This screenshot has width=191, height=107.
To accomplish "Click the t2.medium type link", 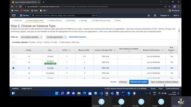I will point(50,73).
